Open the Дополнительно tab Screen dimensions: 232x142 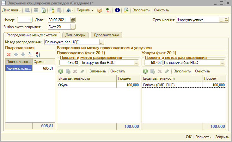[107, 35]
